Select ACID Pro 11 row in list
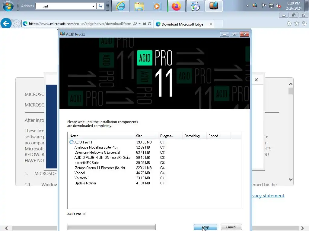Viewport: 309px width, 231px height. [x=155, y=142]
